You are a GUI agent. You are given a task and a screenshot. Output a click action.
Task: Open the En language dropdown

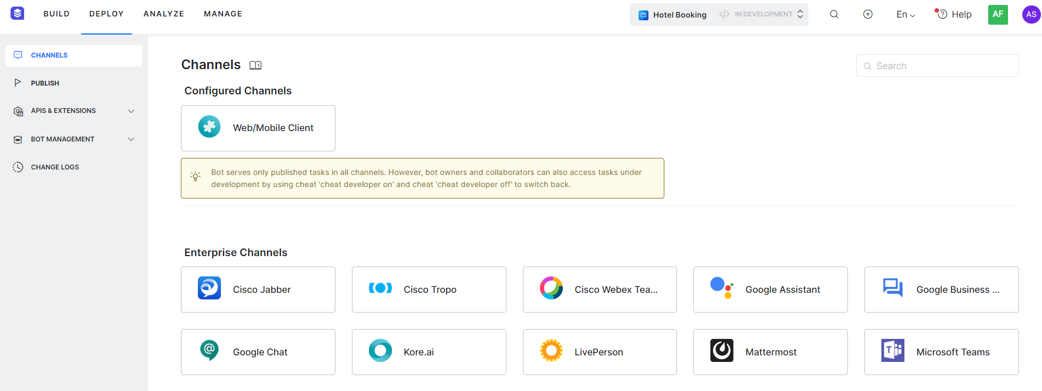906,14
